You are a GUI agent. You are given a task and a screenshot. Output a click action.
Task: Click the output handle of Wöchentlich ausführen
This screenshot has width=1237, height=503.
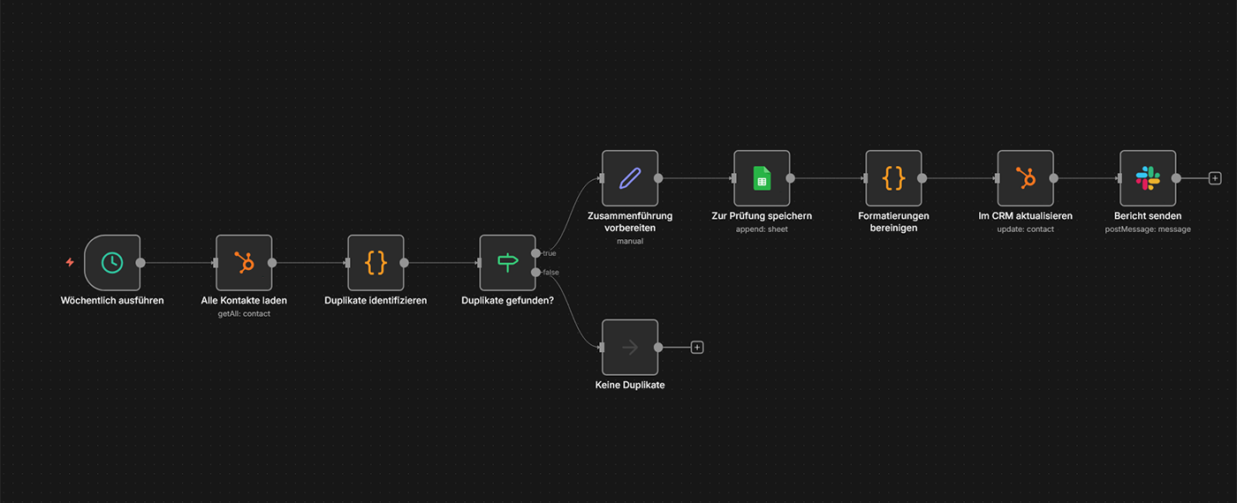140,262
